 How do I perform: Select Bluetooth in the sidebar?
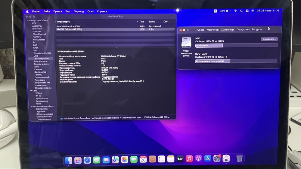pos(37,29)
